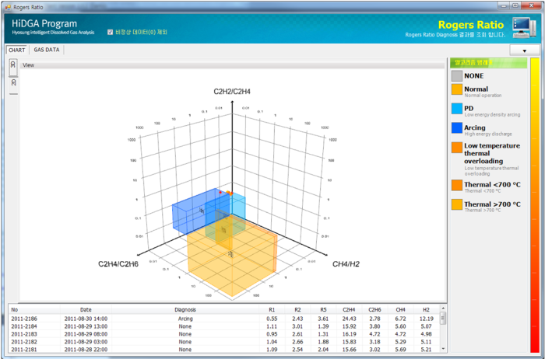Click the PD light blue legend swatch
The height and width of the screenshot is (359, 545).
pyautogui.click(x=457, y=109)
